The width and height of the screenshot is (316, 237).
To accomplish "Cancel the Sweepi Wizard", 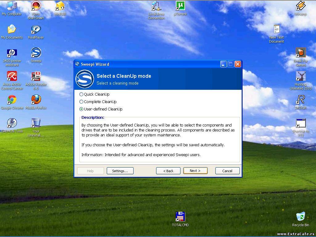I will click(x=227, y=171).
